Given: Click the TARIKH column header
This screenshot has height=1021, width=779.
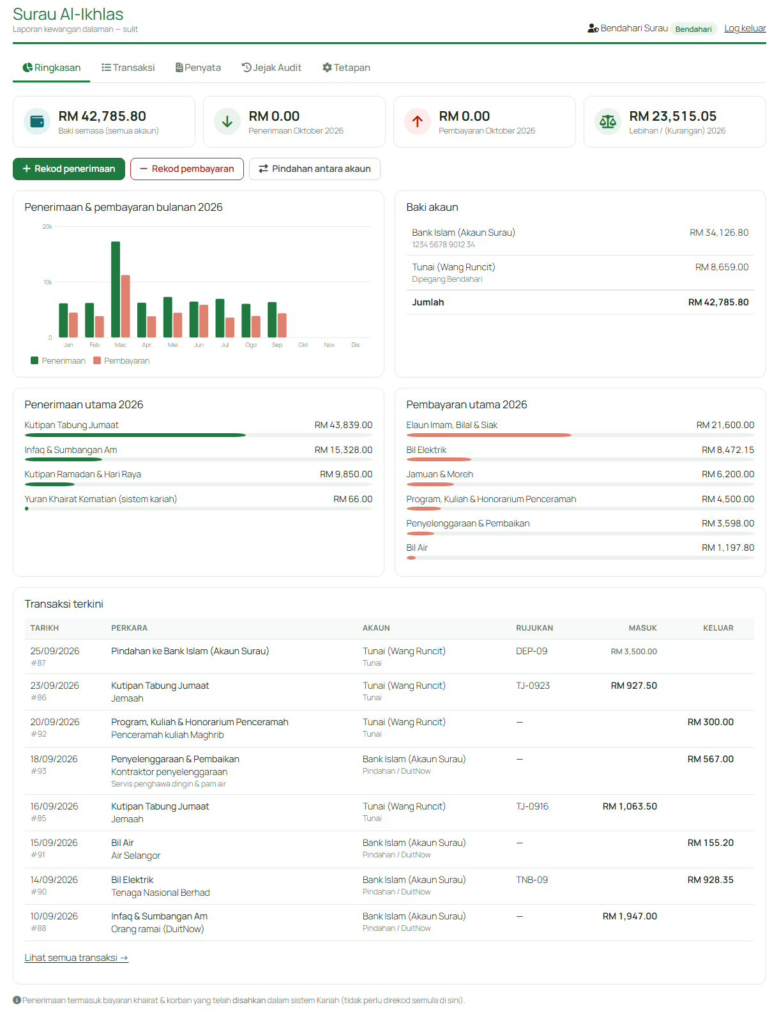Looking at the screenshot, I should [45, 628].
